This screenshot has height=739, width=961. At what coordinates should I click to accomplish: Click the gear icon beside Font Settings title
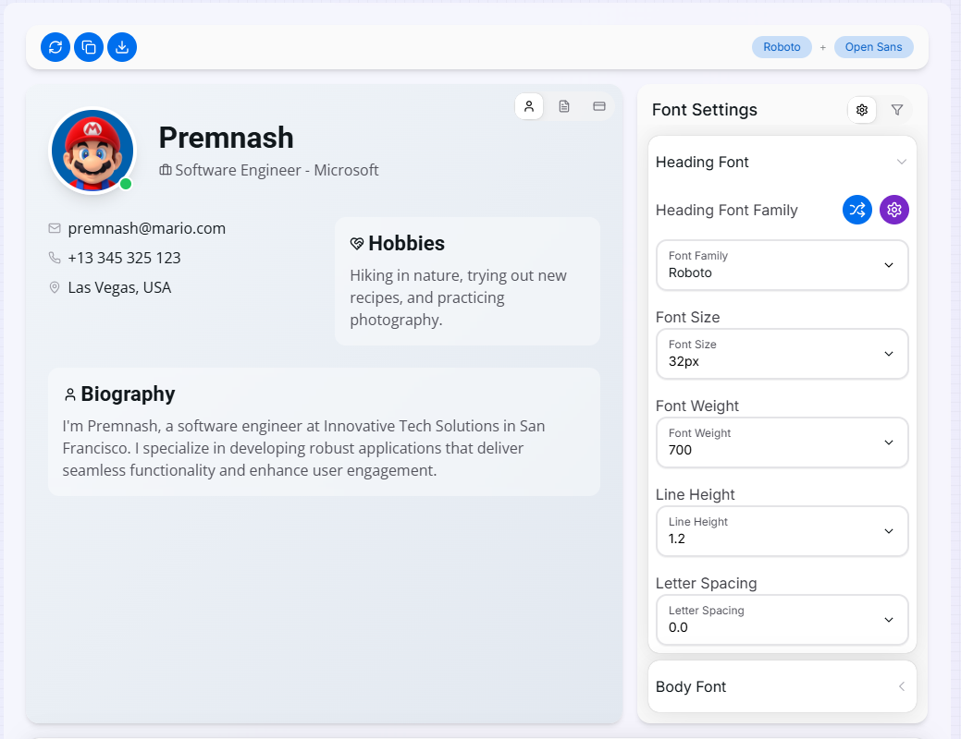861,110
